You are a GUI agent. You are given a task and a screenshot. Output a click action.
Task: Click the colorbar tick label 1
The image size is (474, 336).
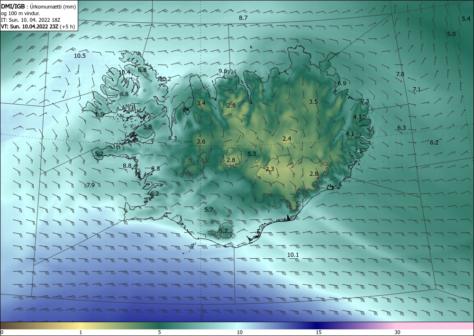coord(81,332)
